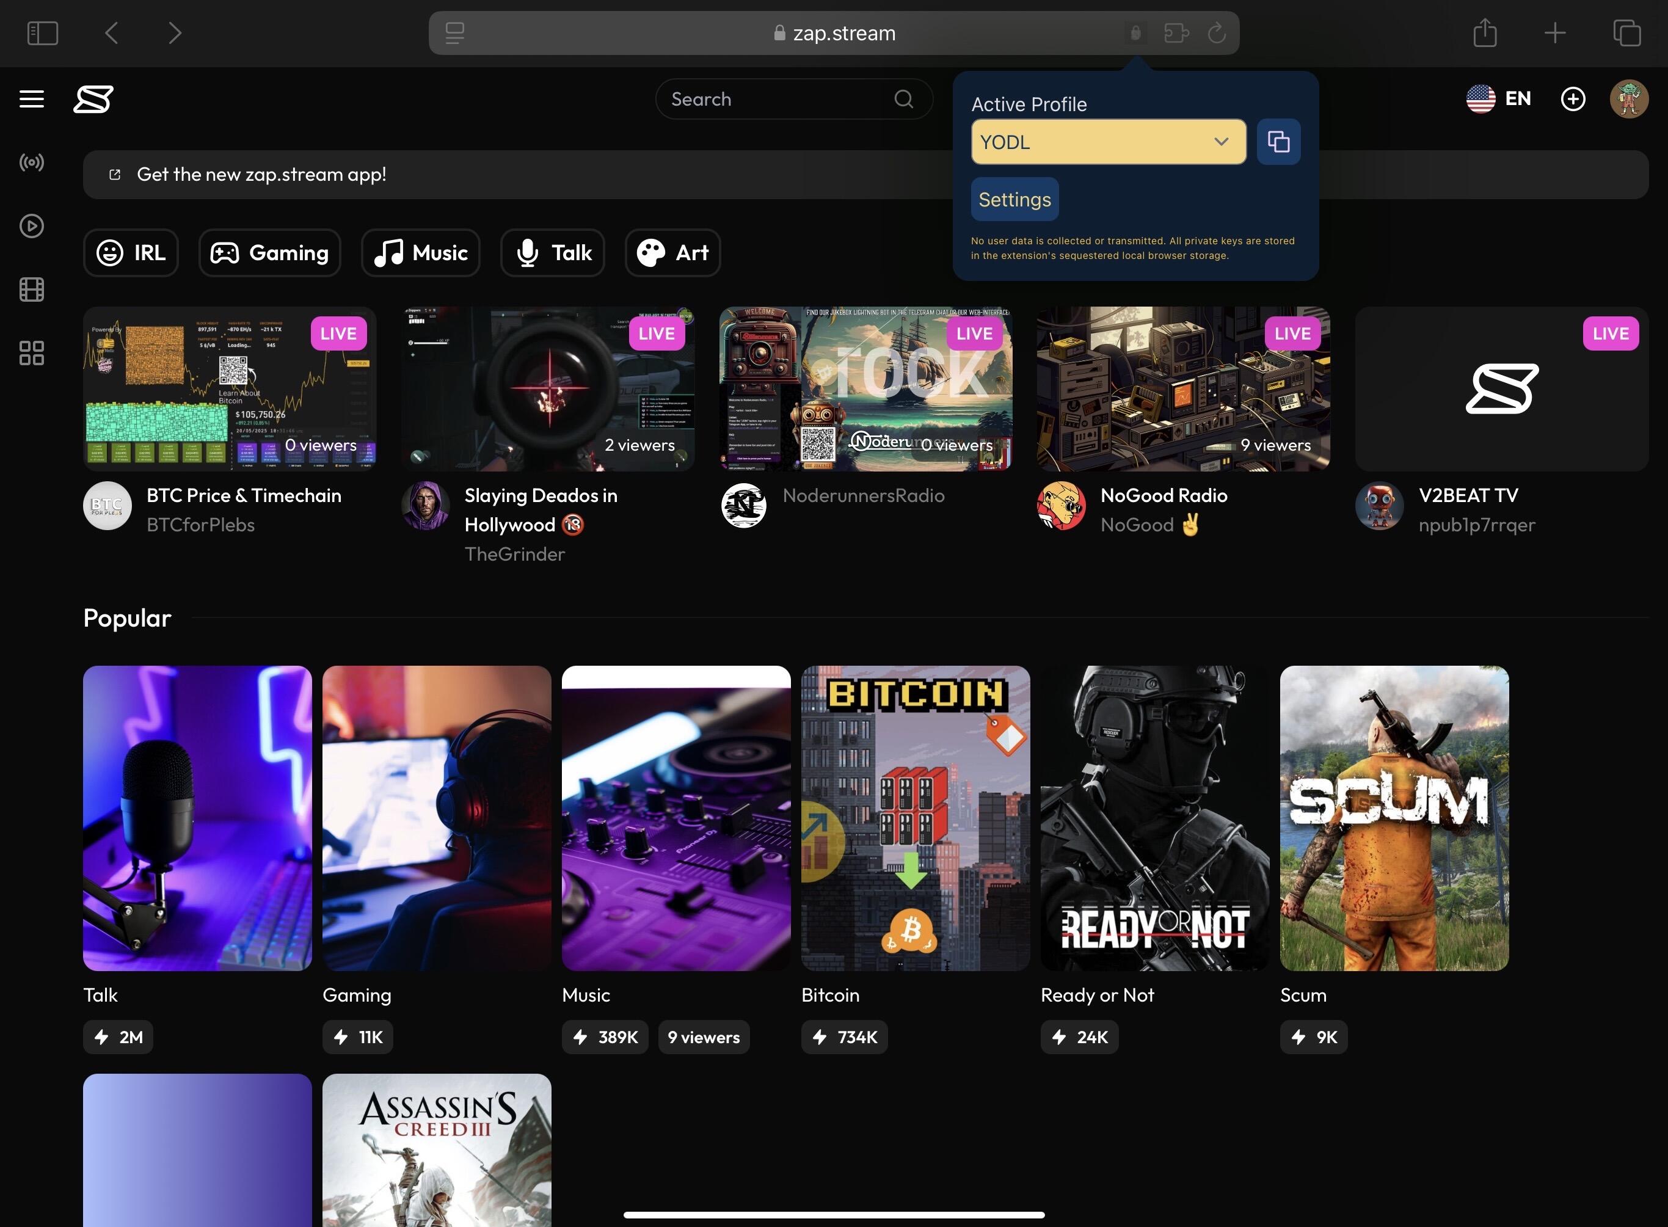Select the Art category
Screen dimensions: 1668x1227
pos(673,252)
